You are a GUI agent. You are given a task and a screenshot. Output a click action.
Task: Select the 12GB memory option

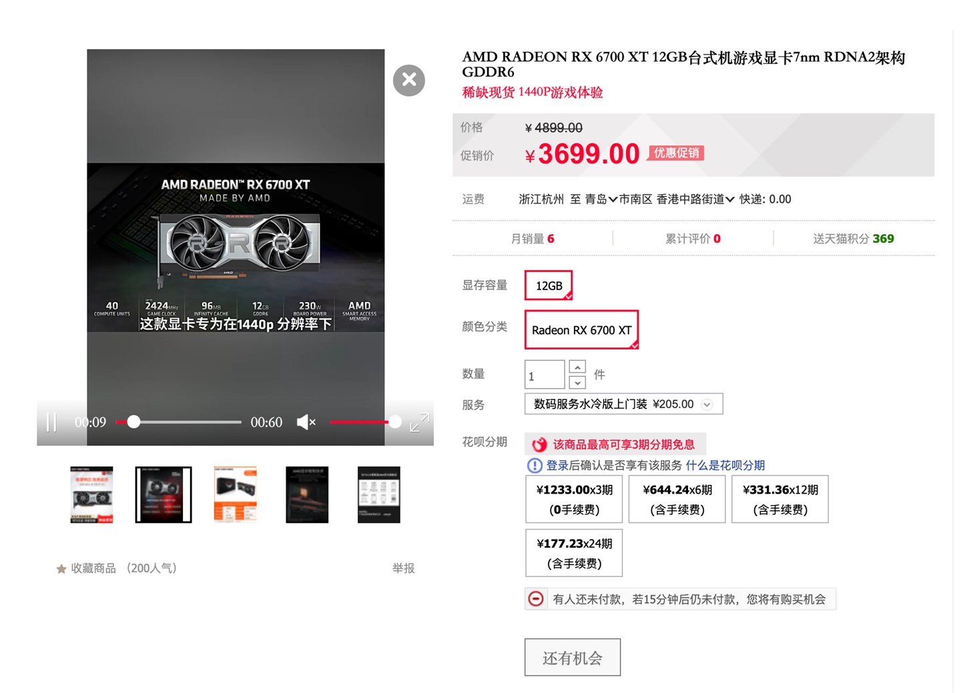549,285
